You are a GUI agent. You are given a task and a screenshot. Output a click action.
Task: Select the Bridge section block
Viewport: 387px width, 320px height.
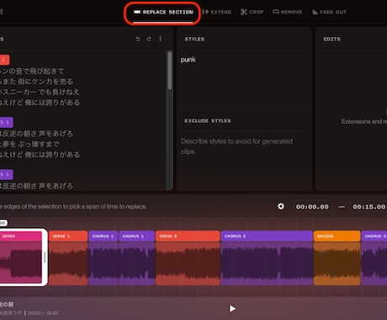[x=337, y=258]
